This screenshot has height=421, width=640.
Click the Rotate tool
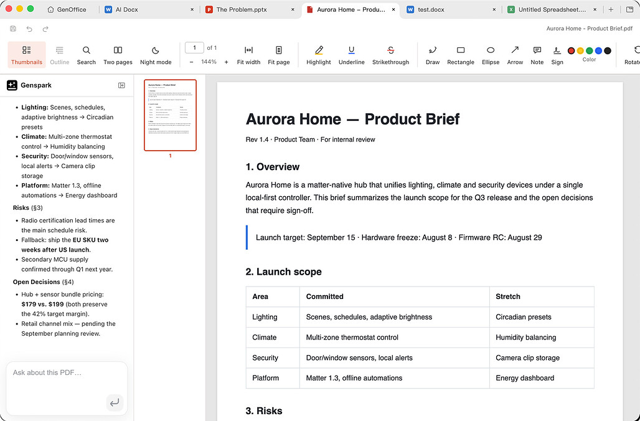pyautogui.click(x=632, y=55)
